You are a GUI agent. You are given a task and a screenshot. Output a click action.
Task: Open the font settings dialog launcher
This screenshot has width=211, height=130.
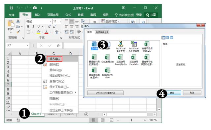(61, 38)
